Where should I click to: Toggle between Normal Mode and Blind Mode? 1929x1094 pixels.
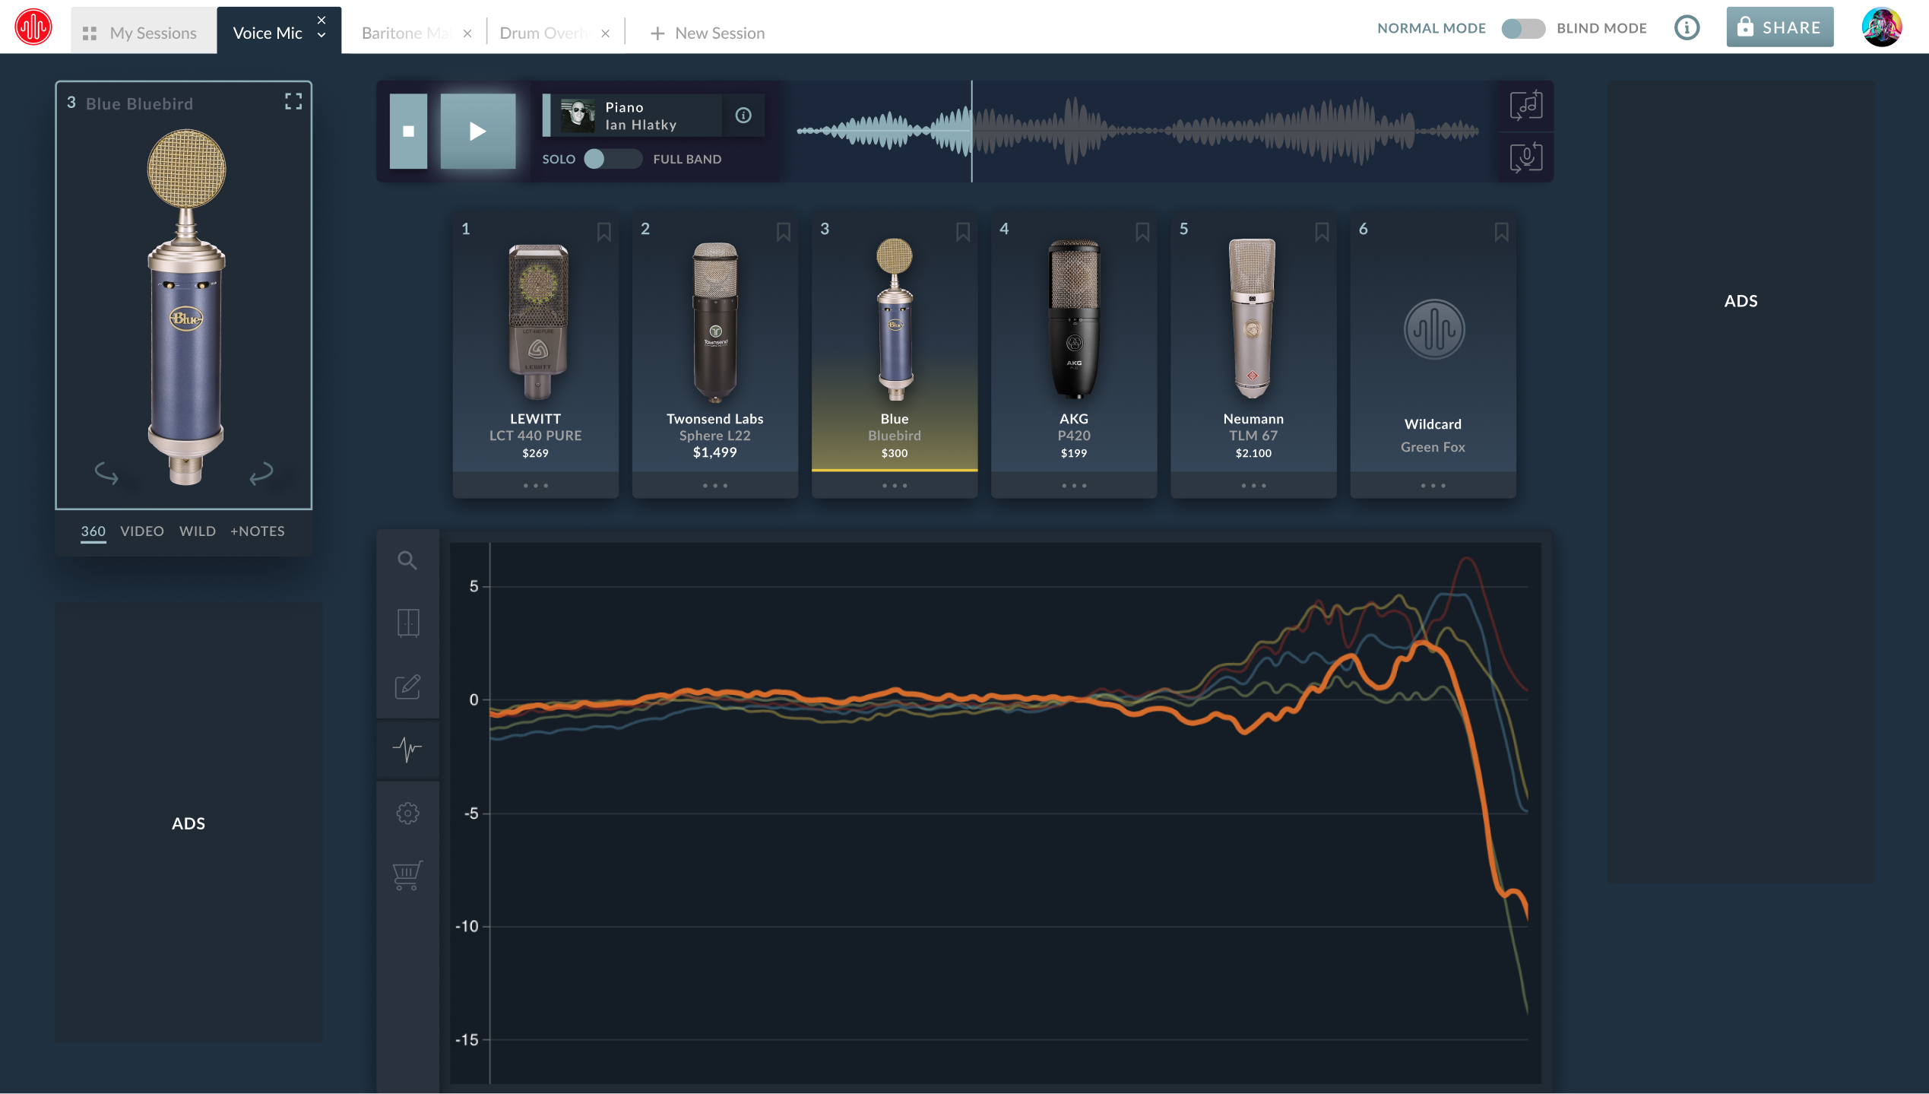tap(1523, 29)
